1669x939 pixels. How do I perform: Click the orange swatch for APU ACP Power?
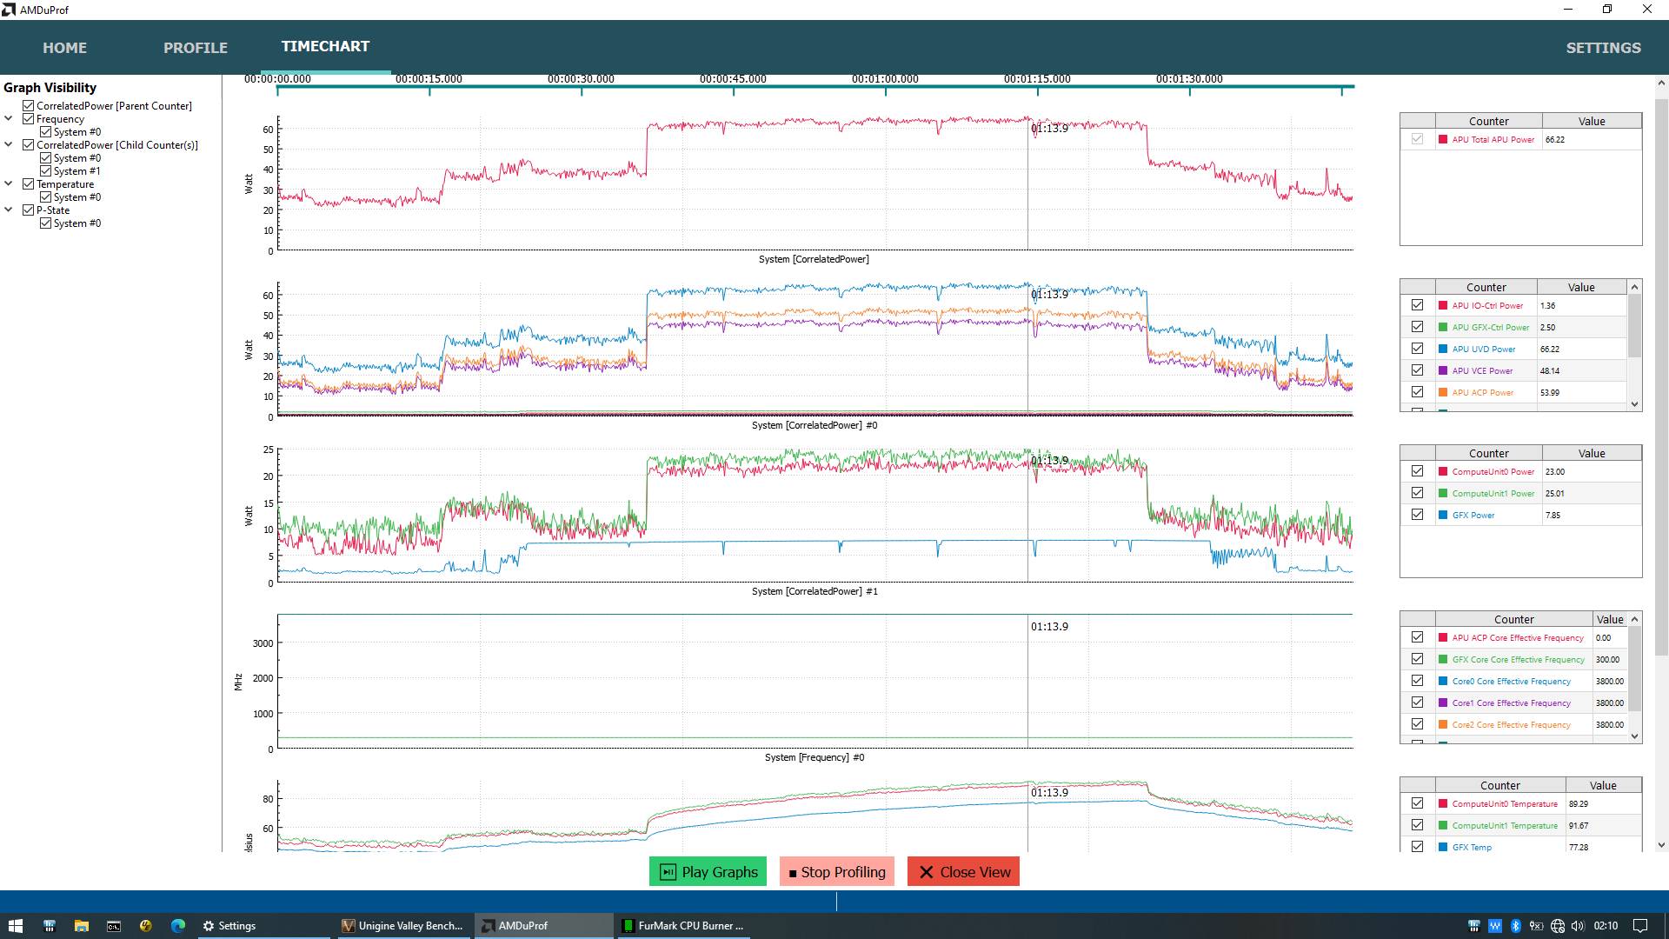pyautogui.click(x=1443, y=392)
